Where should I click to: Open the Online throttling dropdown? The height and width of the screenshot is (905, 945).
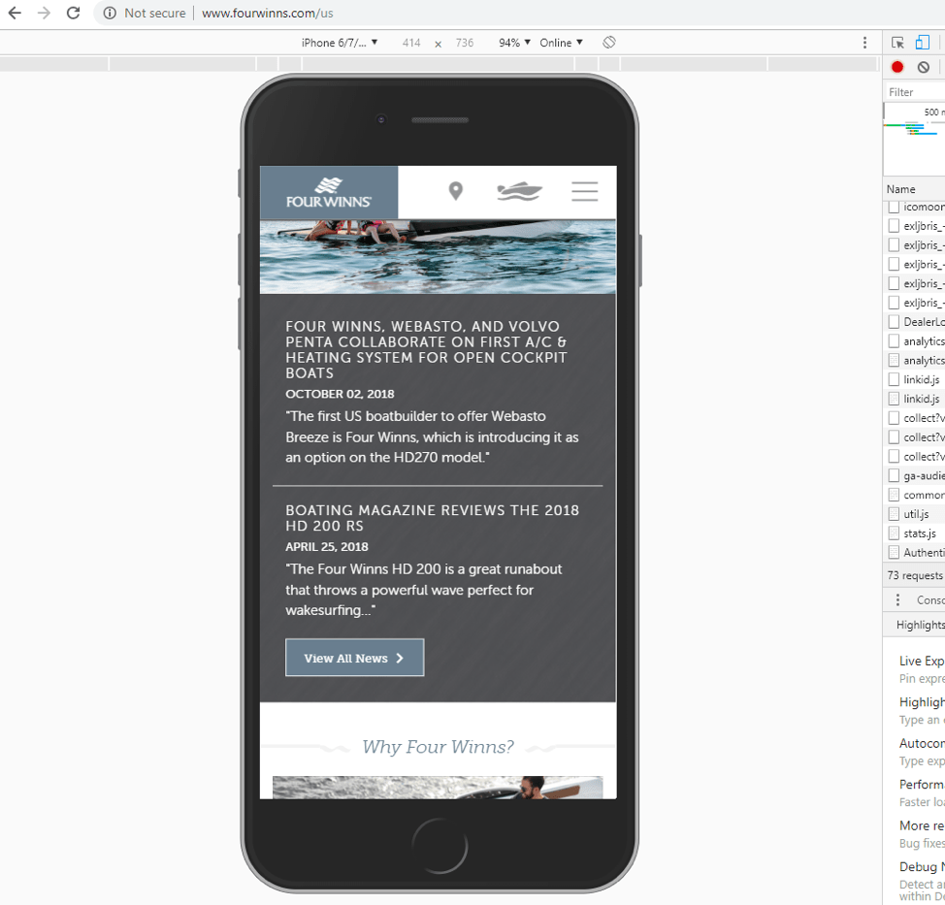[x=561, y=43]
